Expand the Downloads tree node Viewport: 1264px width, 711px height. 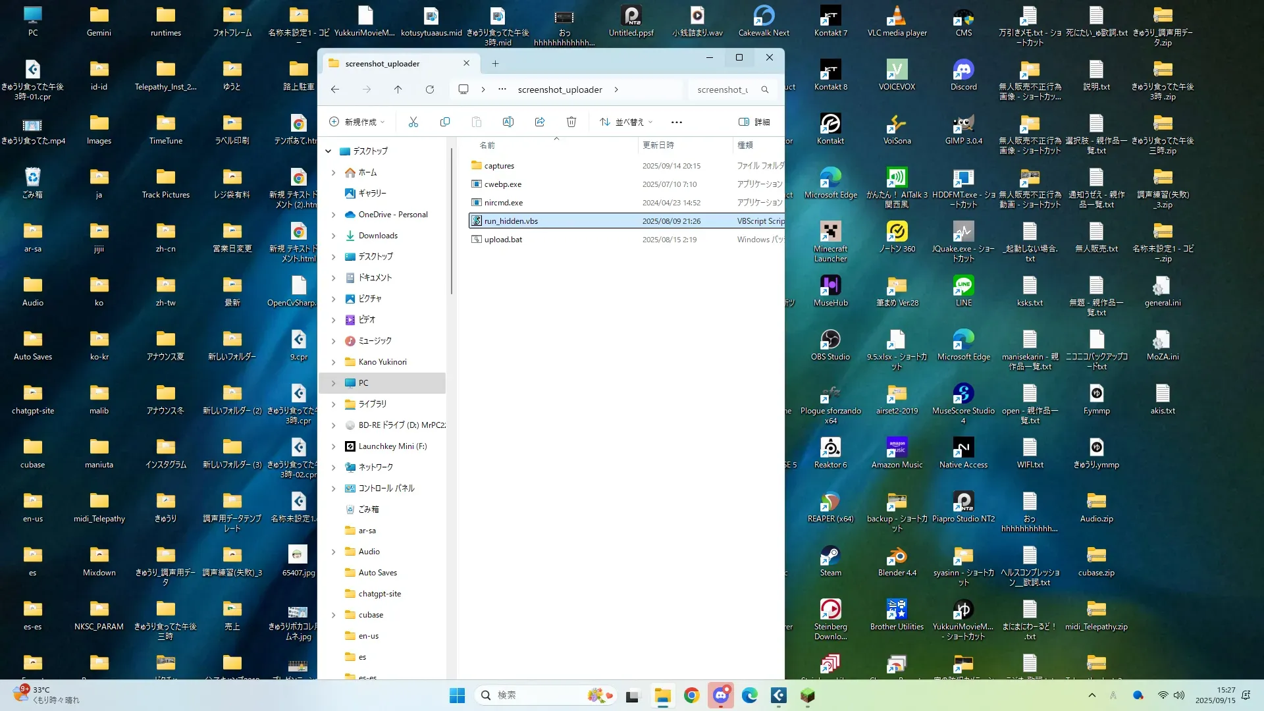pos(334,236)
